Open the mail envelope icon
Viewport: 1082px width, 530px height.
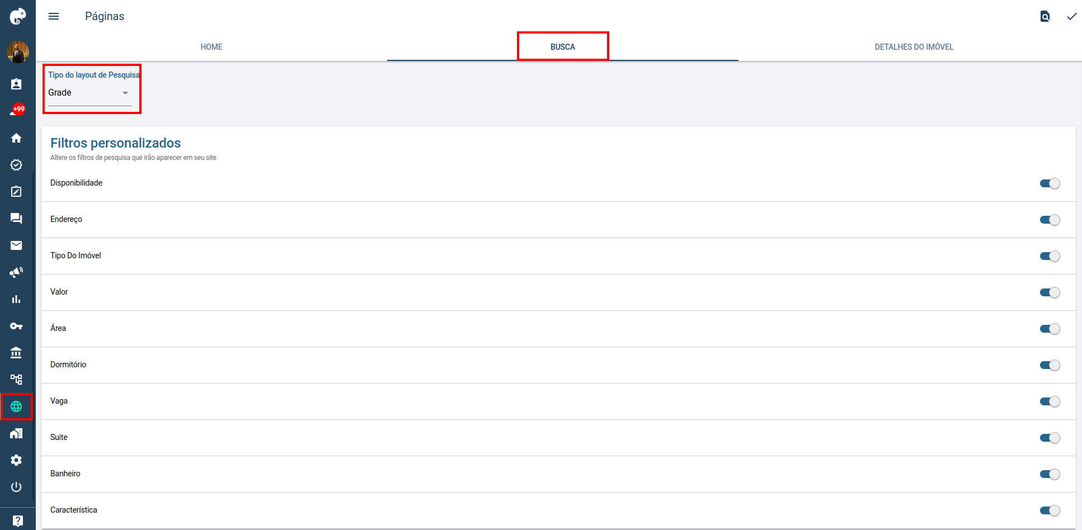click(x=16, y=245)
